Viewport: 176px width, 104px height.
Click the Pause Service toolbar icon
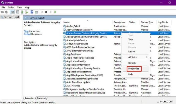[x=50, y=12]
